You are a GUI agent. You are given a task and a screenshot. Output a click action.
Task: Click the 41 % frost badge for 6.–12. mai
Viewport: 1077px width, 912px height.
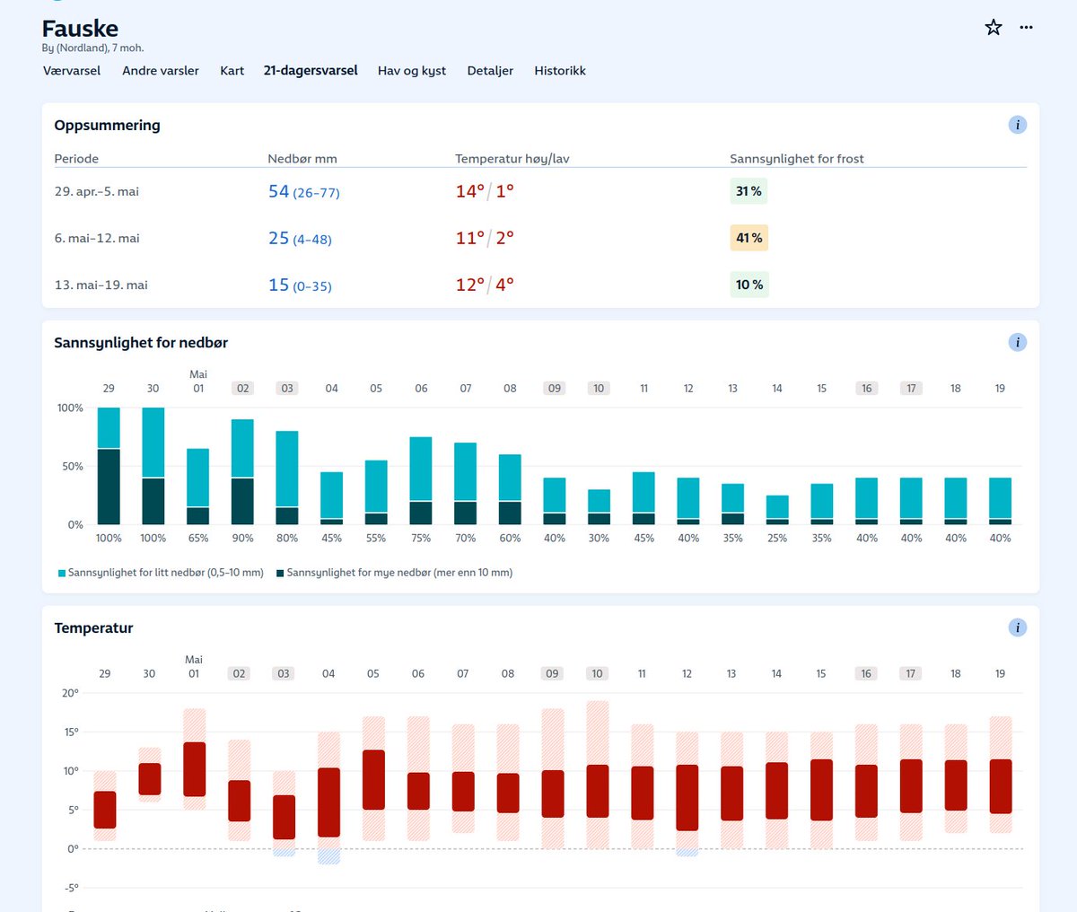pyautogui.click(x=749, y=238)
